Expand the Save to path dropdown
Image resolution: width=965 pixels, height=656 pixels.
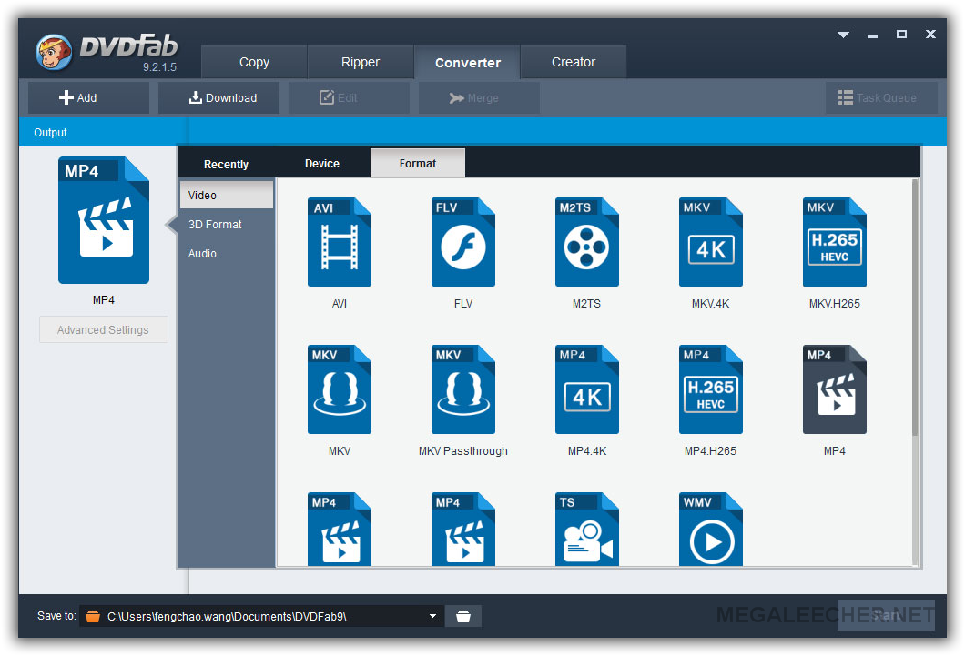[x=432, y=616]
